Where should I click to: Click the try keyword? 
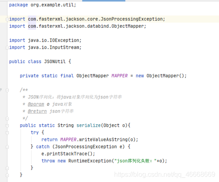click(x=35, y=133)
